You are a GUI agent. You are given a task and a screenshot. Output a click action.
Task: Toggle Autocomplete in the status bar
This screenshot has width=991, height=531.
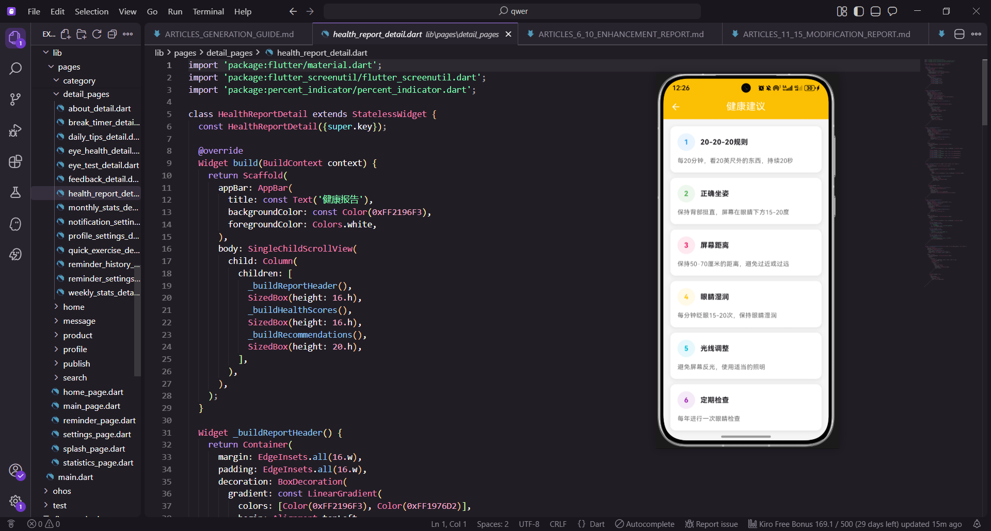pyautogui.click(x=645, y=524)
